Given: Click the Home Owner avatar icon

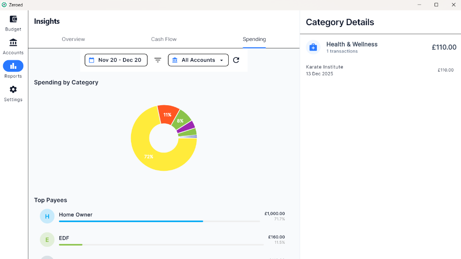Looking at the screenshot, I should click(47, 216).
